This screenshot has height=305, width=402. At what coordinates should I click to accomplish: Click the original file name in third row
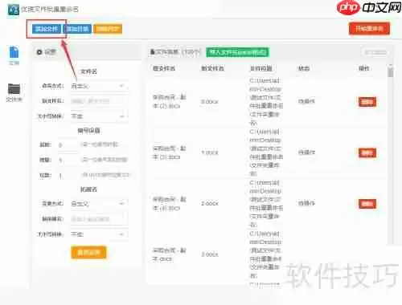click(x=169, y=204)
